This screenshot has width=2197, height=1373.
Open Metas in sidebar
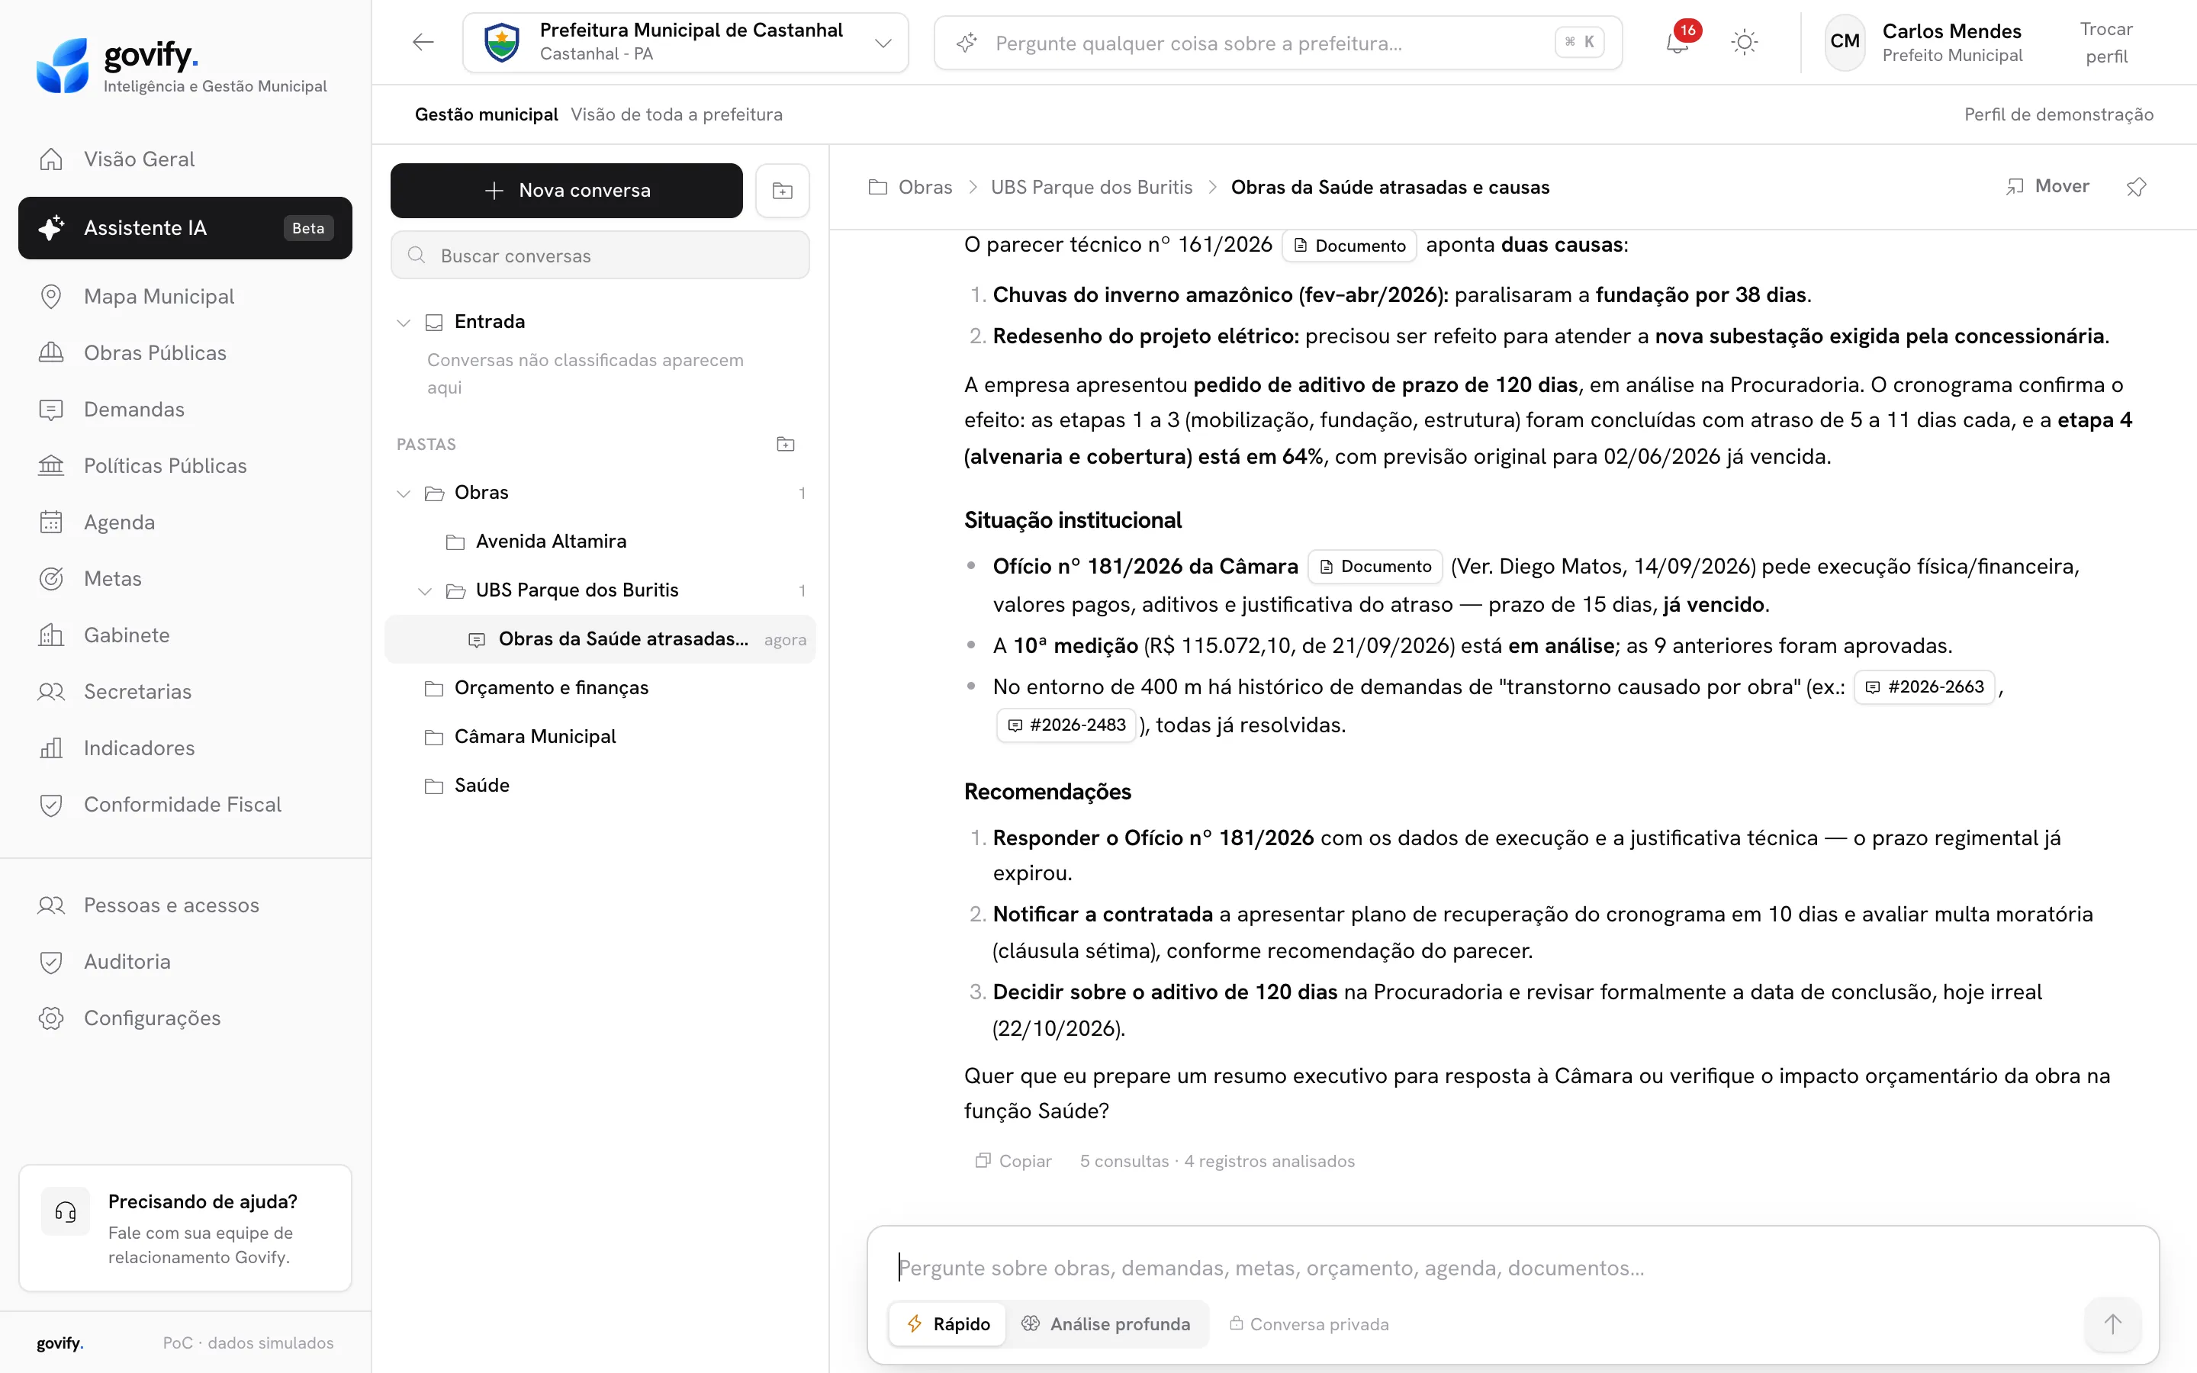pos(185,578)
